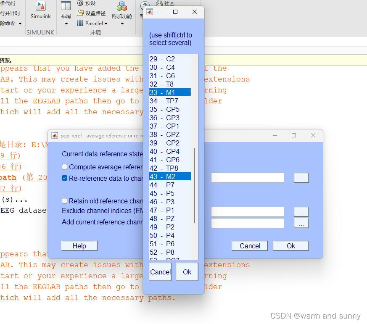Select channel 51 - P6
The height and width of the screenshot is (324, 367).
[170, 244]
